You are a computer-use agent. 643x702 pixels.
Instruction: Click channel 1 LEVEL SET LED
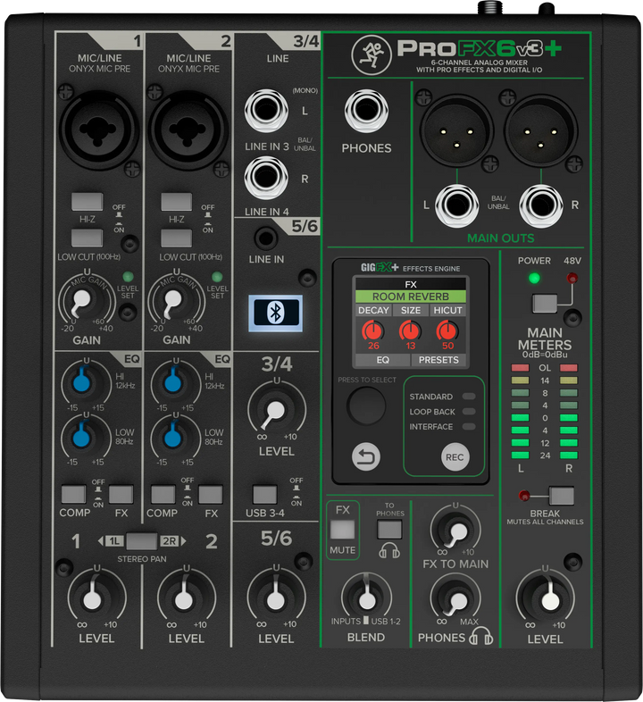click(128, 276)
